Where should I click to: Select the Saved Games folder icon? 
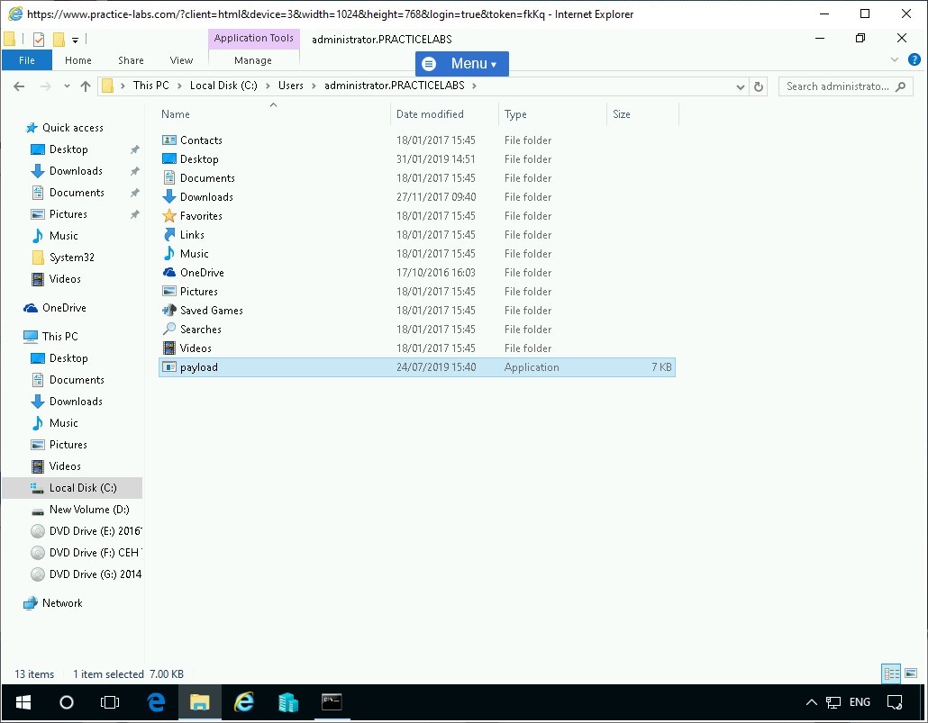coord(169,311)
